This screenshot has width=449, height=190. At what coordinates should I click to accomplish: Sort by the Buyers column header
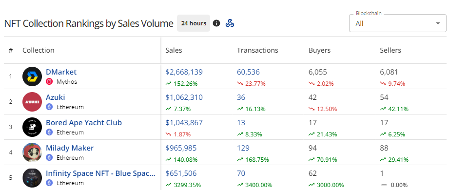pyautogui.click(x=320, y=50)
